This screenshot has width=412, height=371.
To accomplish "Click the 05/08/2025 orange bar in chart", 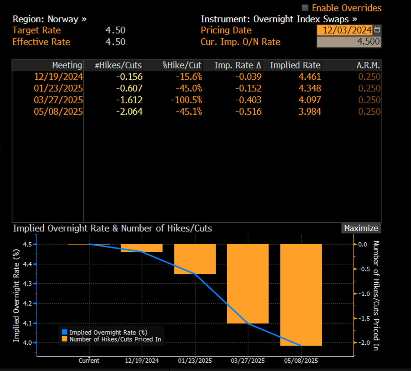I will [x=301, y=295].
